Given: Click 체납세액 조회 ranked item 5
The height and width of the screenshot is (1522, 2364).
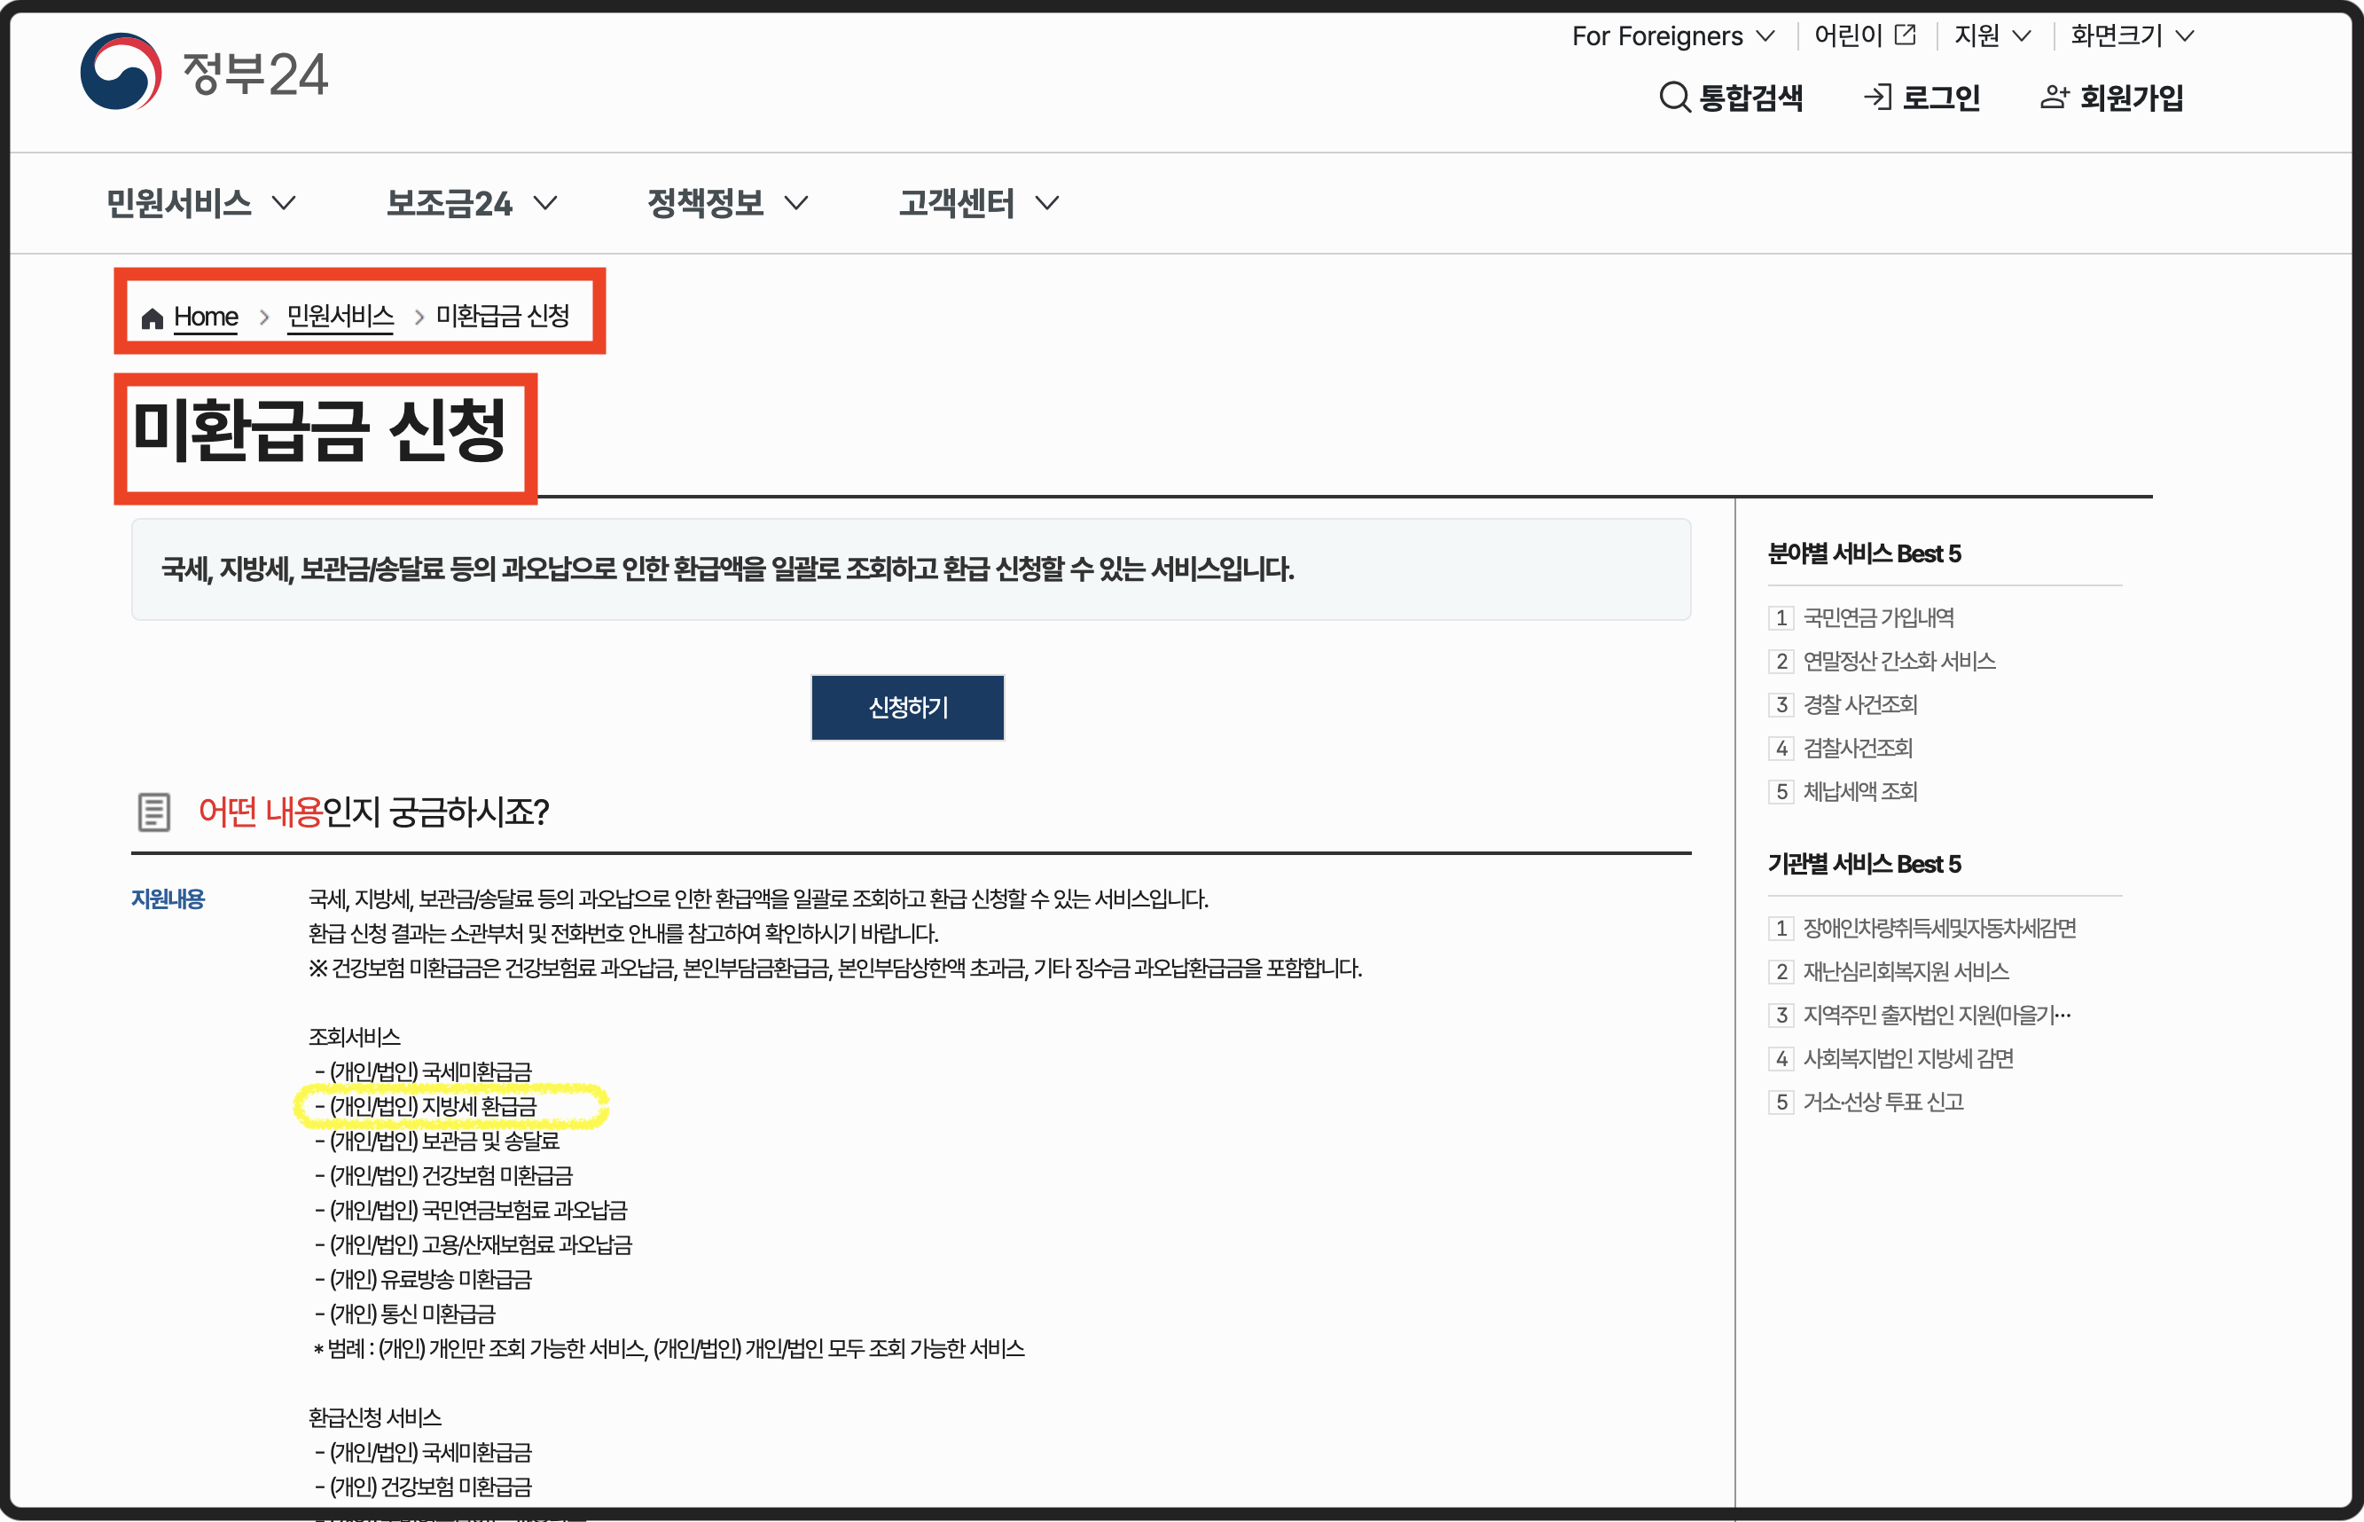Looking at the screenshot, I should pos(1859,792).
